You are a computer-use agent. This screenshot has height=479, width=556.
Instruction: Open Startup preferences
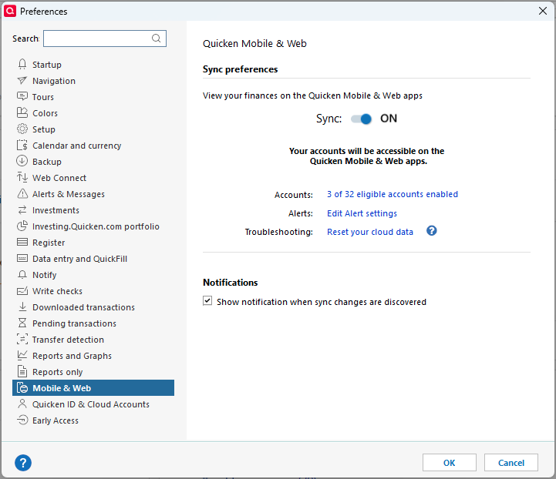pos(47,65)
